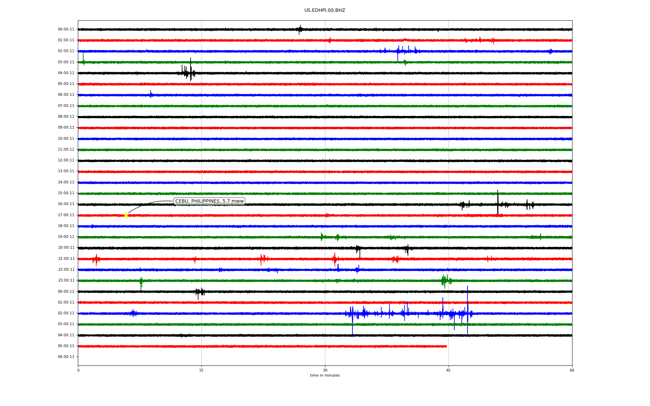650x406 pixels.
Task: Click the x-axis label time in minutes
Action: click(325, 376)
